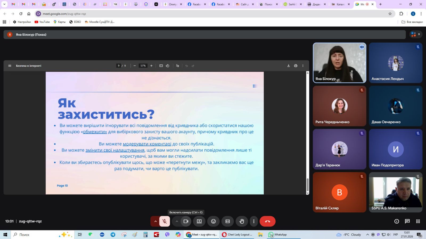Open meeting details info icon
Screen dimensions: 426x239
click(396, 221)
